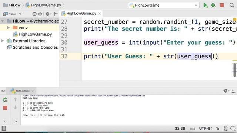Viewport: 237px width, 133px height.
Task: Click the console input prompt line
Action: point(44,115)
